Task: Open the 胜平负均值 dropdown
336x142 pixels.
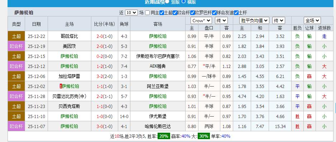Action: [x=254, y=20]
